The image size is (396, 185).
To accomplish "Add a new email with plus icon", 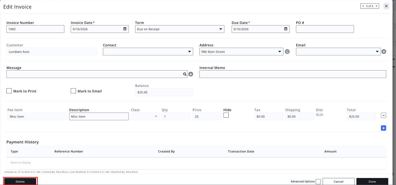I will pos(384,52).
